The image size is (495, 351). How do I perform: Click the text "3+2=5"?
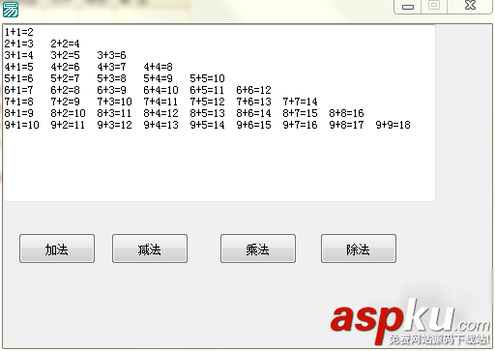click(65, 55)
